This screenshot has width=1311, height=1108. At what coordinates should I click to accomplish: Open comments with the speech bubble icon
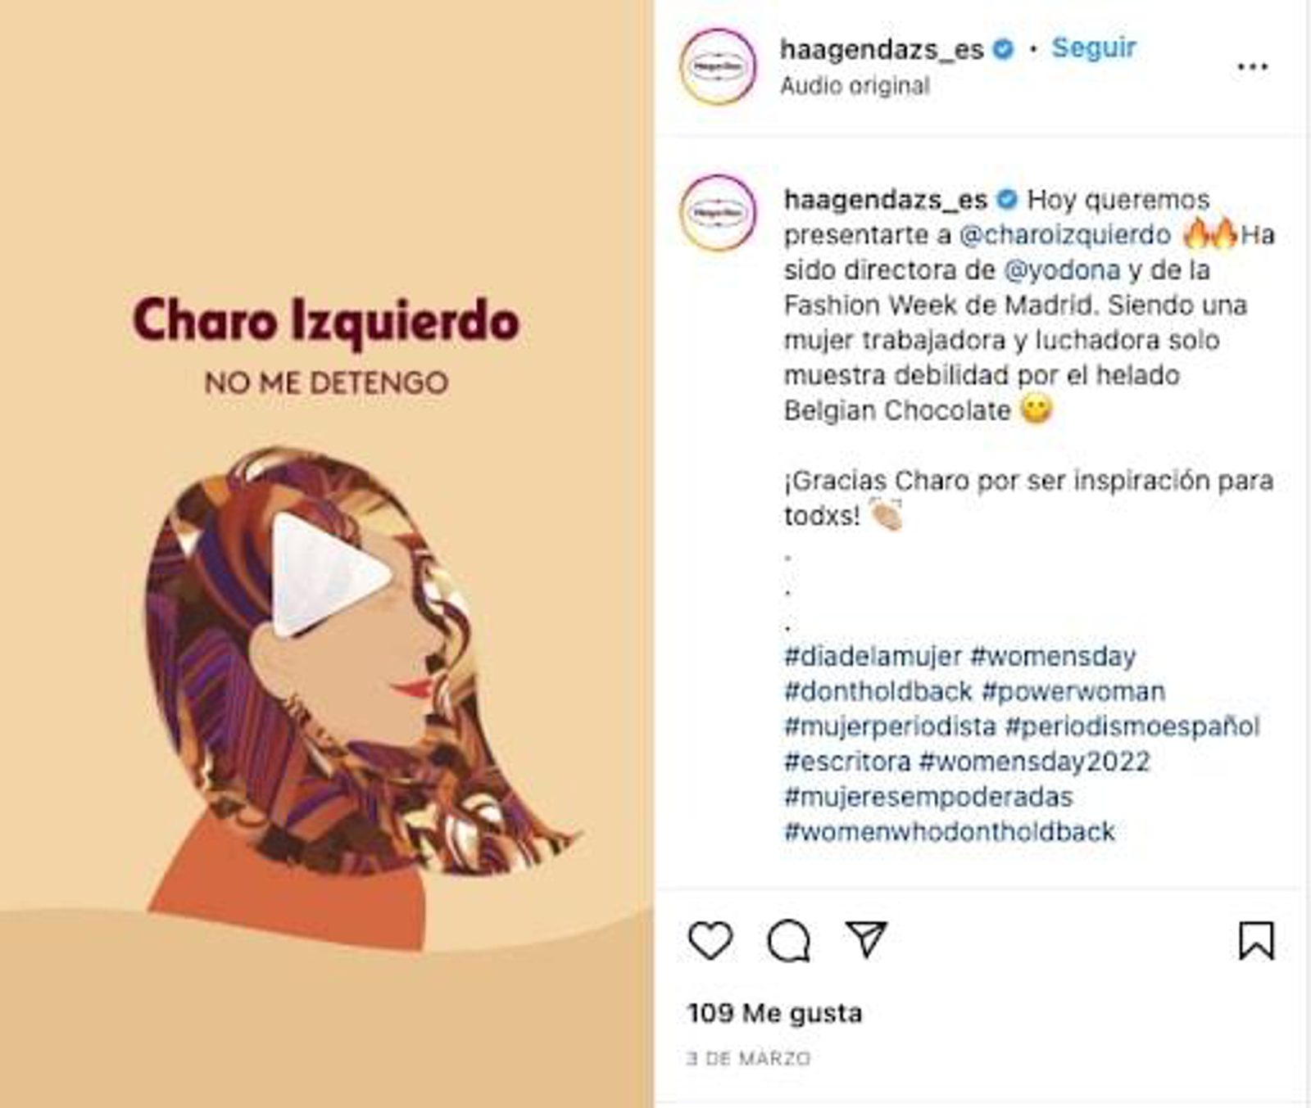pyautogui.click(x=789, y=940)
